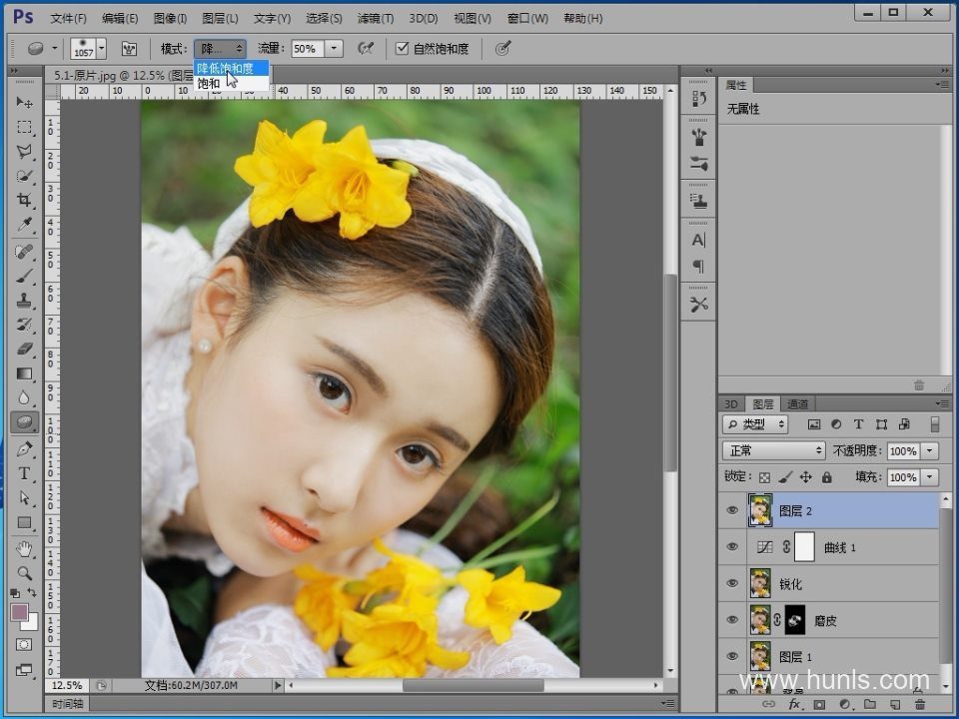This screenshot has height=719, width=959.
Task: Select the Eraser tool
Action: pos(24,350)
